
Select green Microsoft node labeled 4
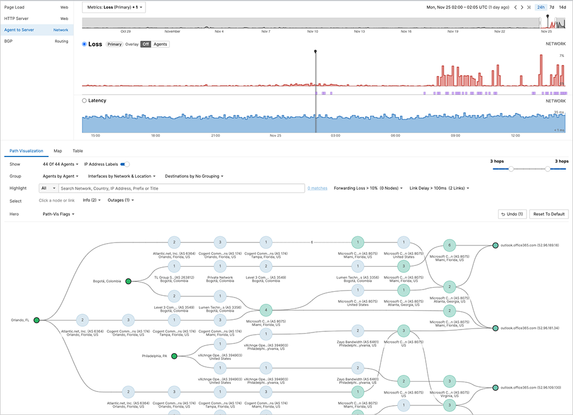(x=265, y=310)
